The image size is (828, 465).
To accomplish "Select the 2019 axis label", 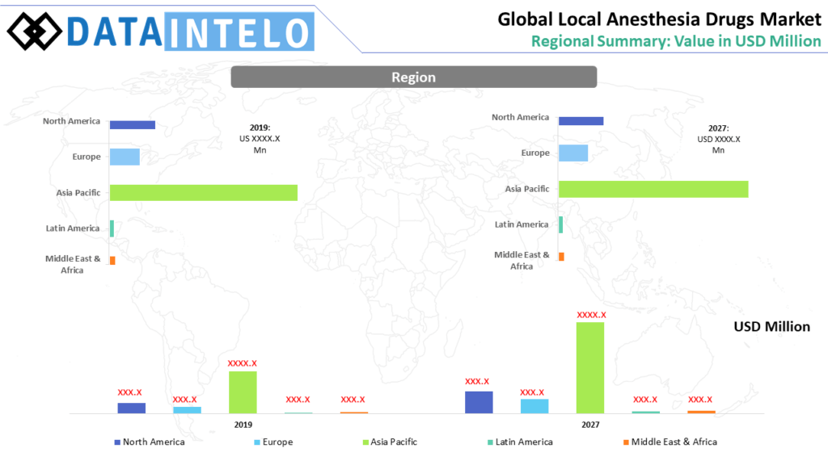I will pos(243,424).
